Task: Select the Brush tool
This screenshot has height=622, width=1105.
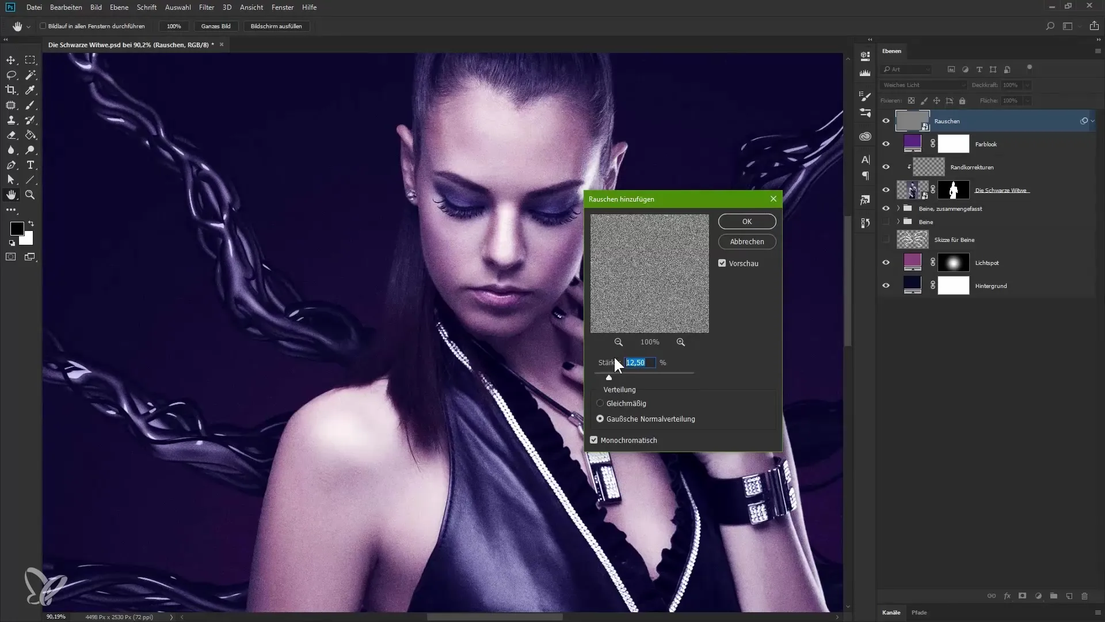Action: point(30,105)
